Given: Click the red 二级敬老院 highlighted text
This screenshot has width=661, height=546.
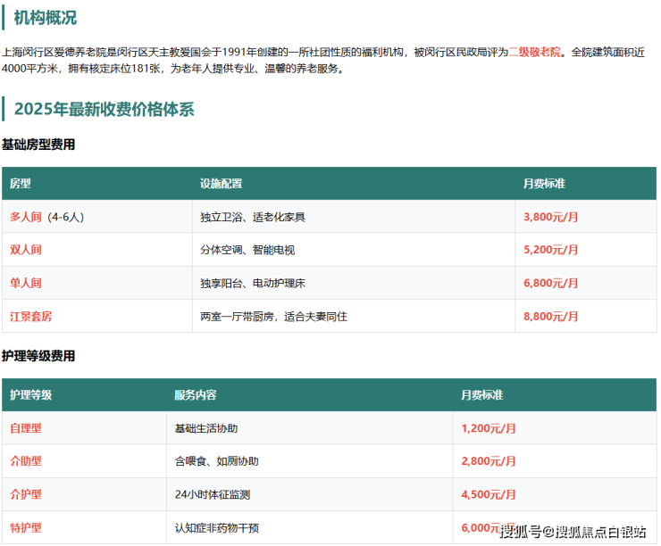Looking at the screenshot, I should click(x=536, y=53).
